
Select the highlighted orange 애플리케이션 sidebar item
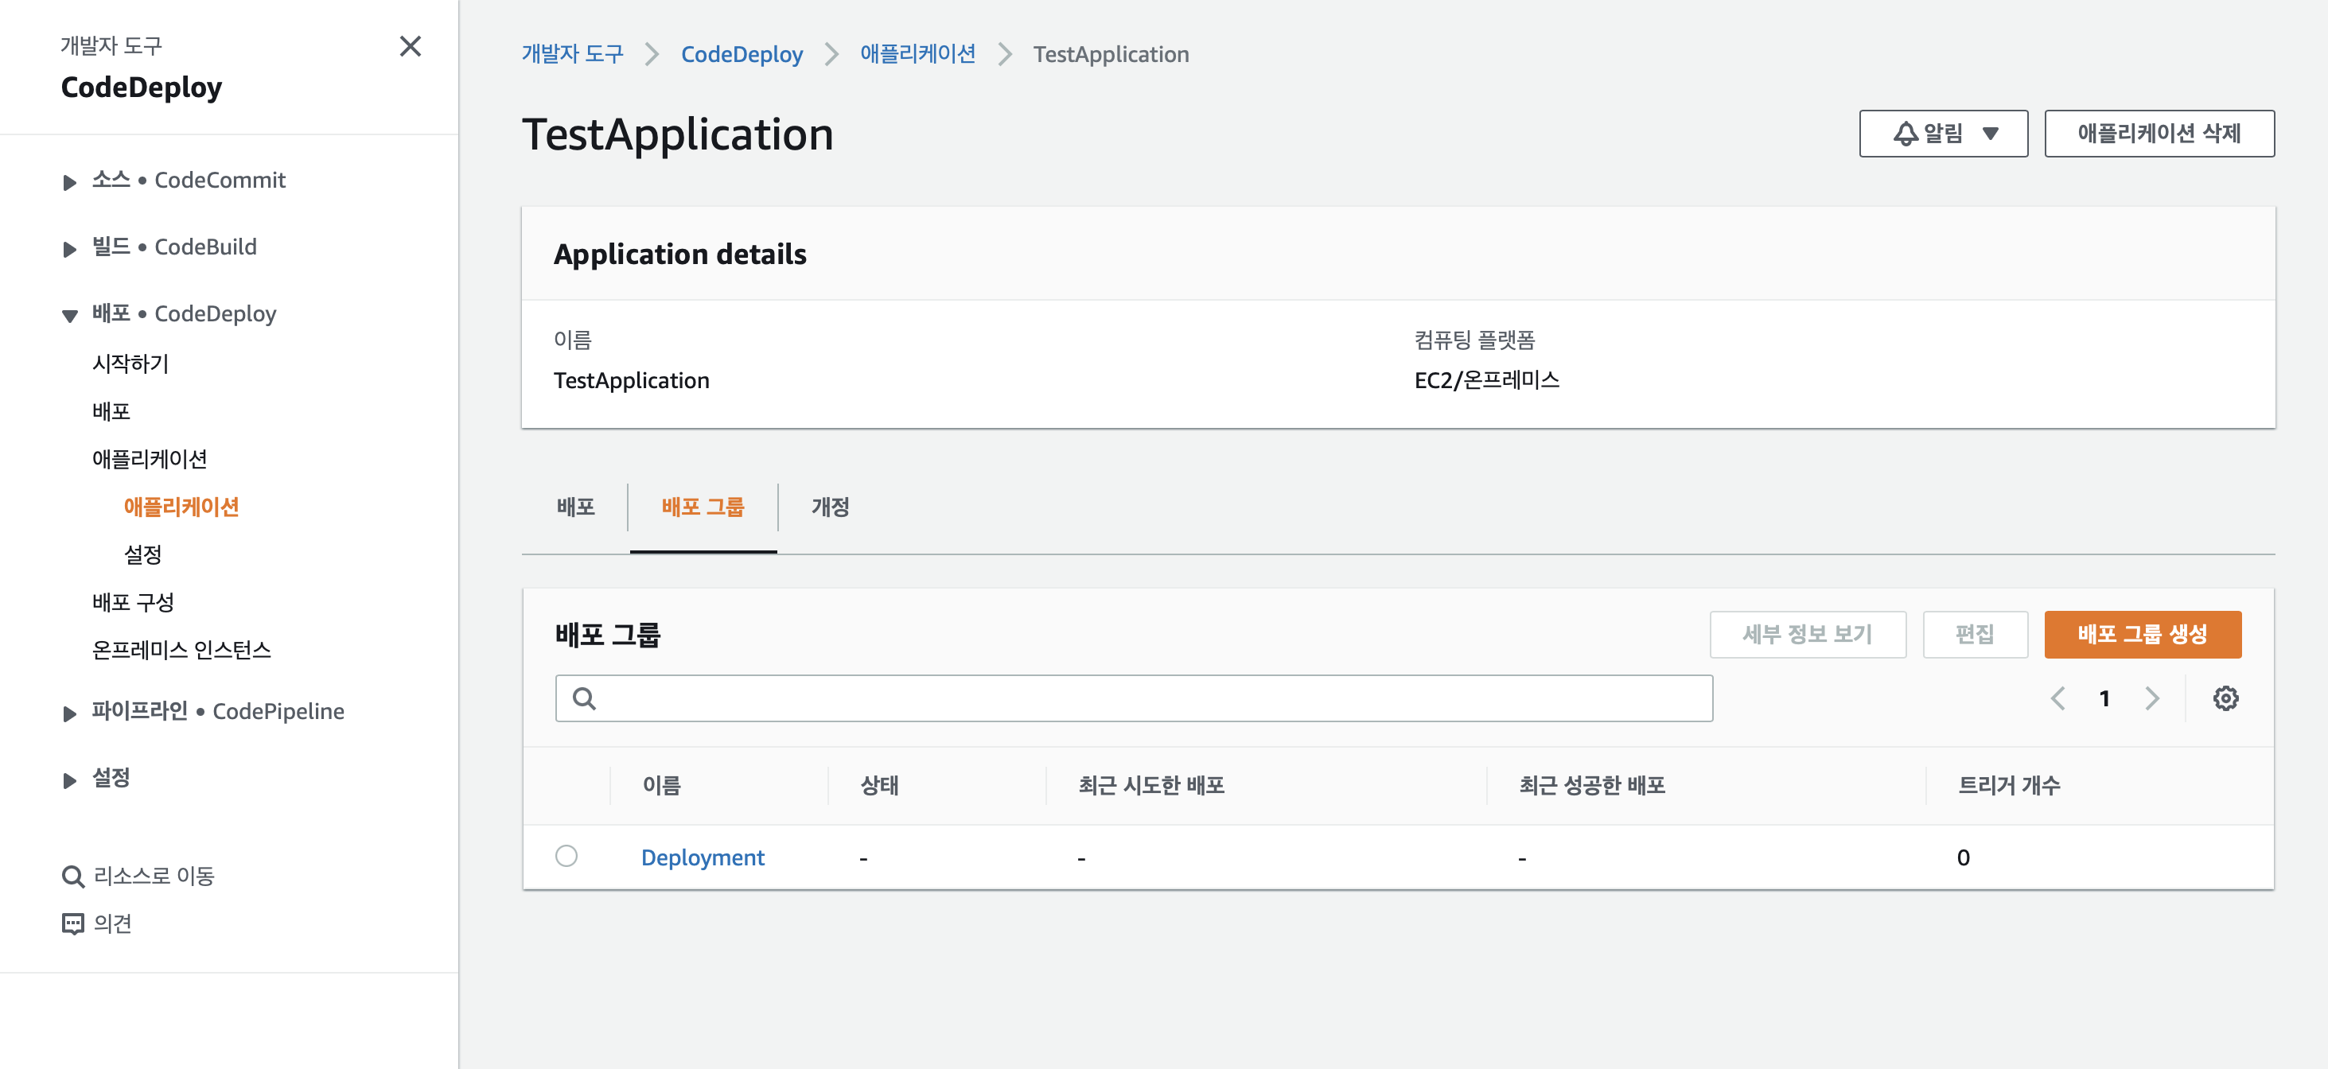(x=181, y=507)
